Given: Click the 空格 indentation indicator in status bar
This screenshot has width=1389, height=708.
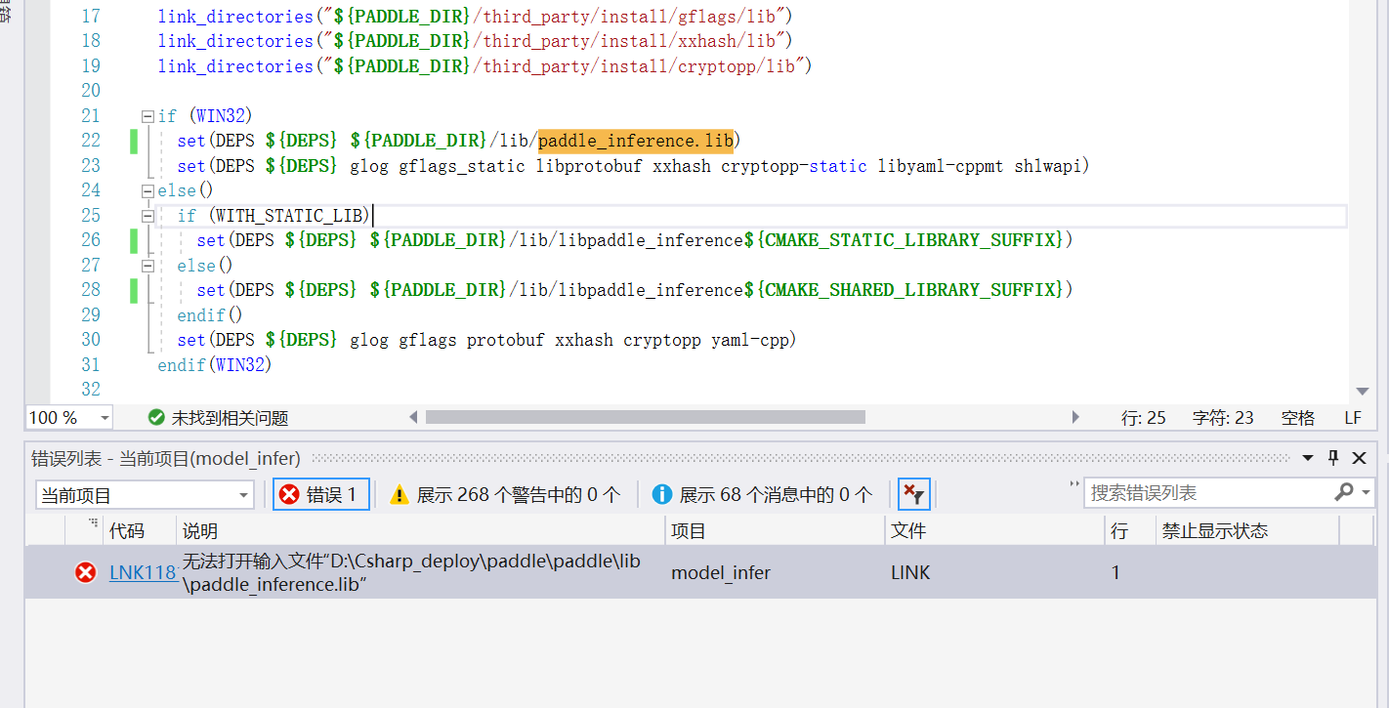Looking at the screenshot, I should (x=1297, y=417).
